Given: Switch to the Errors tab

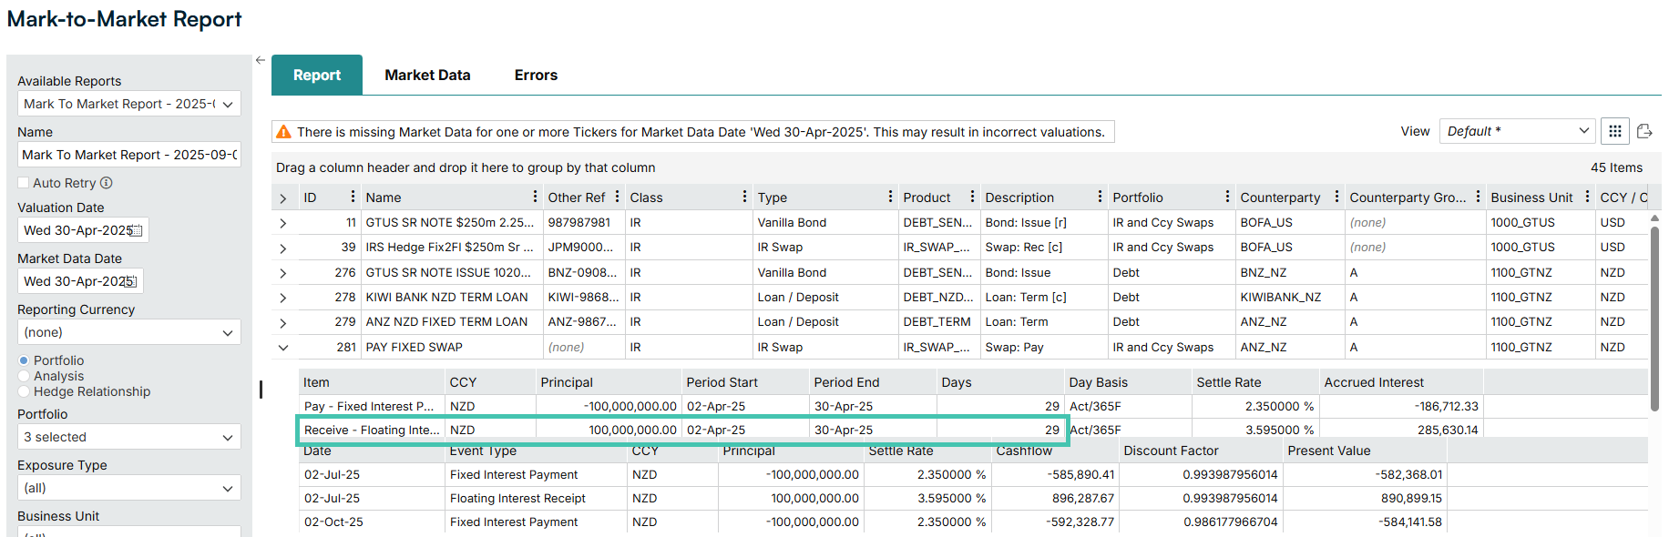Looking at the screenshot, I should pyautogui.click(x=536, y=75).
